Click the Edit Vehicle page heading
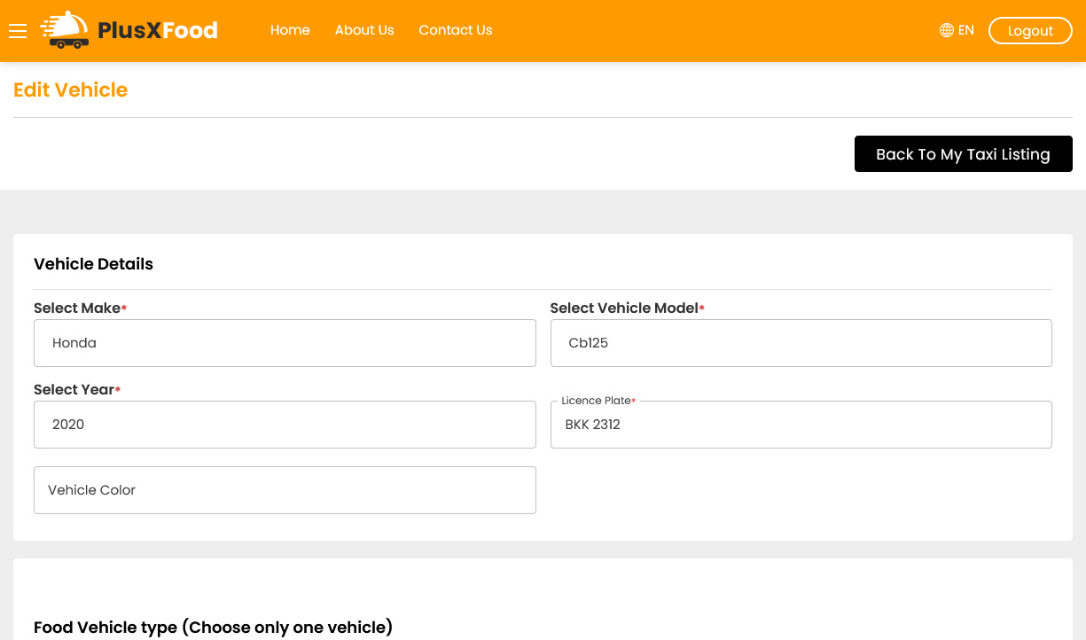 pyautogui.click(x=70, y=90)
